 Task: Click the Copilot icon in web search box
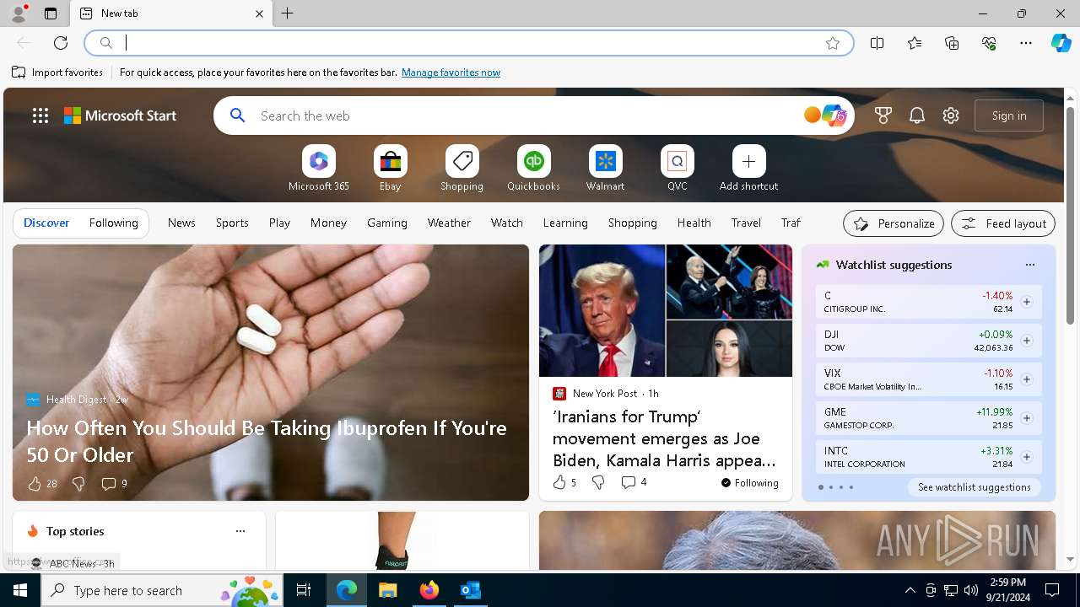(834, 115)
